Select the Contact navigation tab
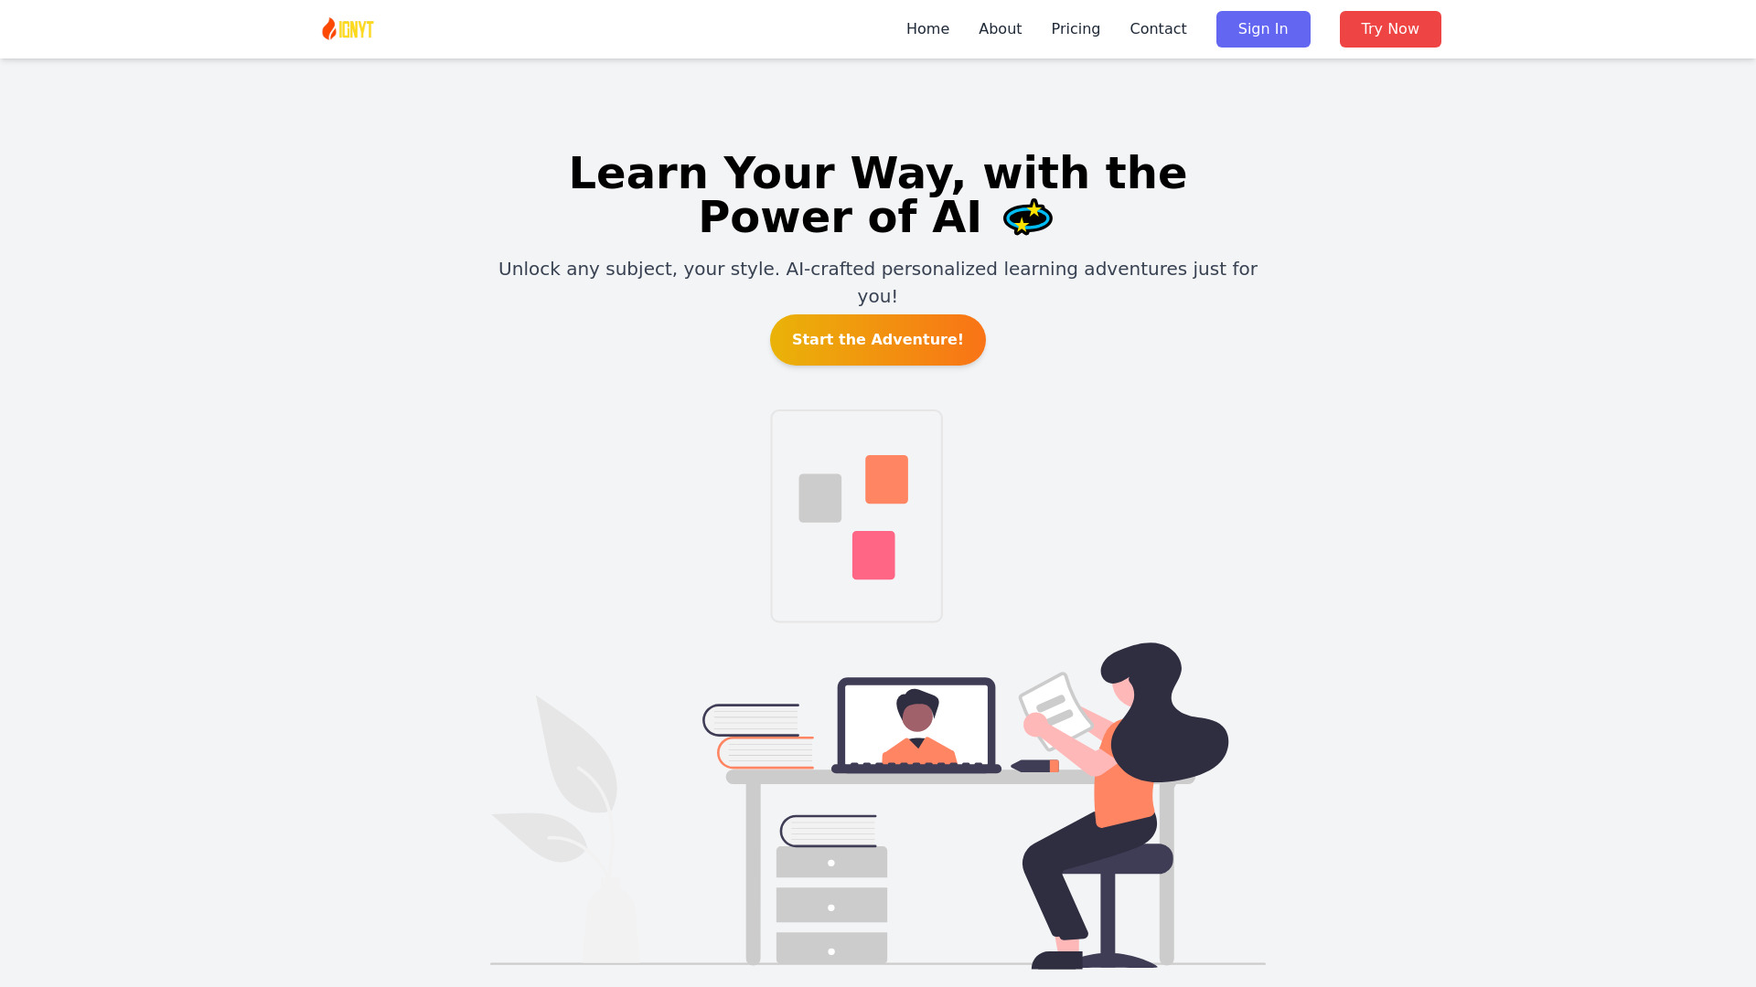Viewport: 1756px width, 987px height. [1158, 29]
